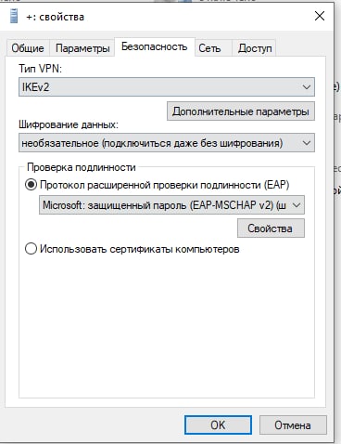
Task: Confirm with the OK button
Action: [218, 424]
